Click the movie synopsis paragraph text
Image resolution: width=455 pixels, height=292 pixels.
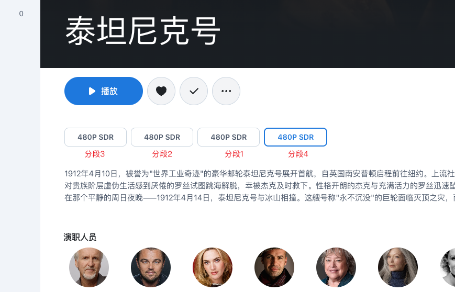[259, 186]
